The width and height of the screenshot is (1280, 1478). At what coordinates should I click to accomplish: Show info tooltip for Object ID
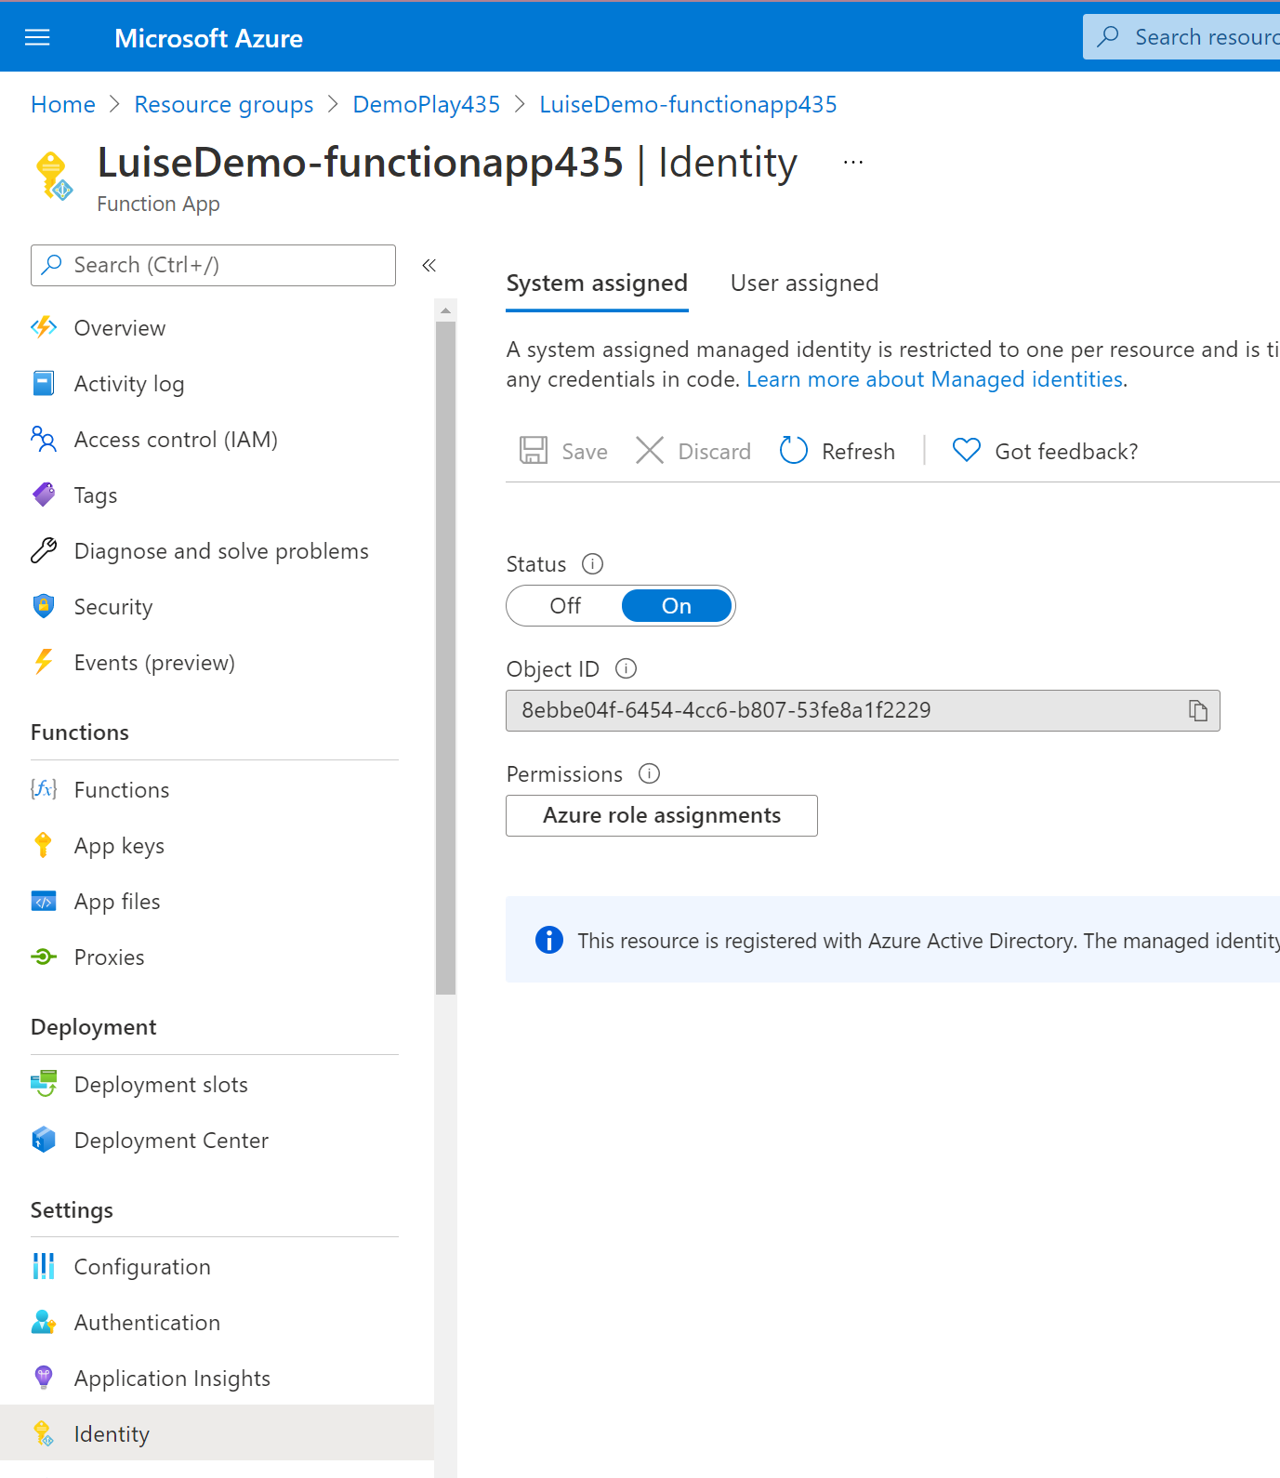coord(627,668)
